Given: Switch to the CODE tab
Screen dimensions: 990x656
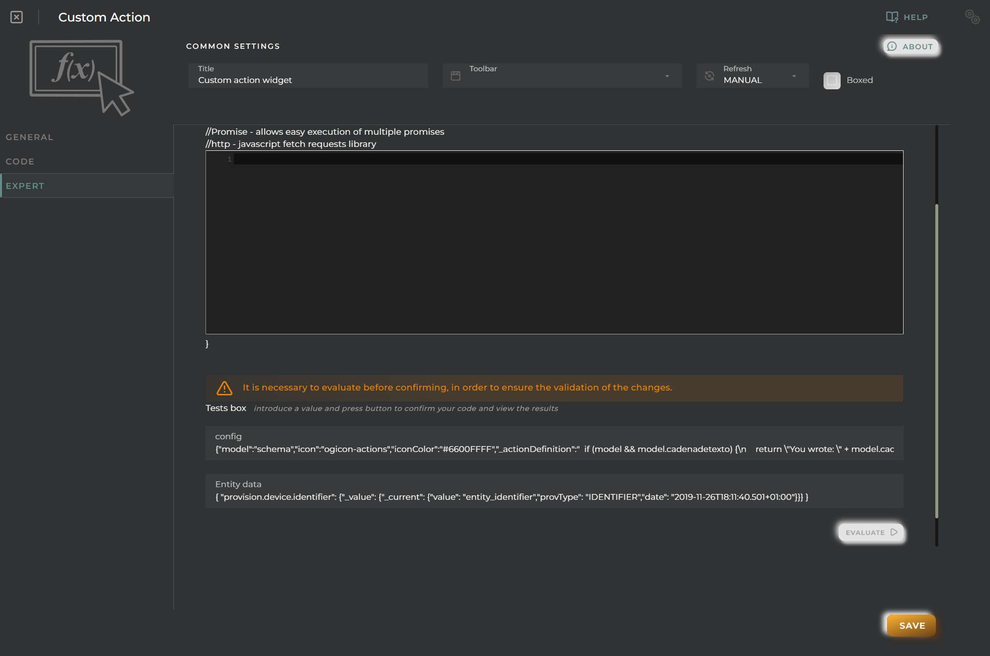Looking at the screenshot, I should [20, 161].
